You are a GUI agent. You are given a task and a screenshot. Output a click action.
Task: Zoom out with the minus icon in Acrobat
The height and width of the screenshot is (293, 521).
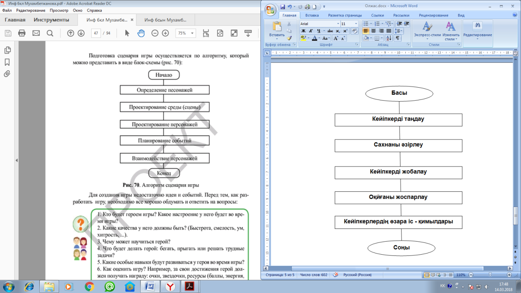[x=155, y=33]
